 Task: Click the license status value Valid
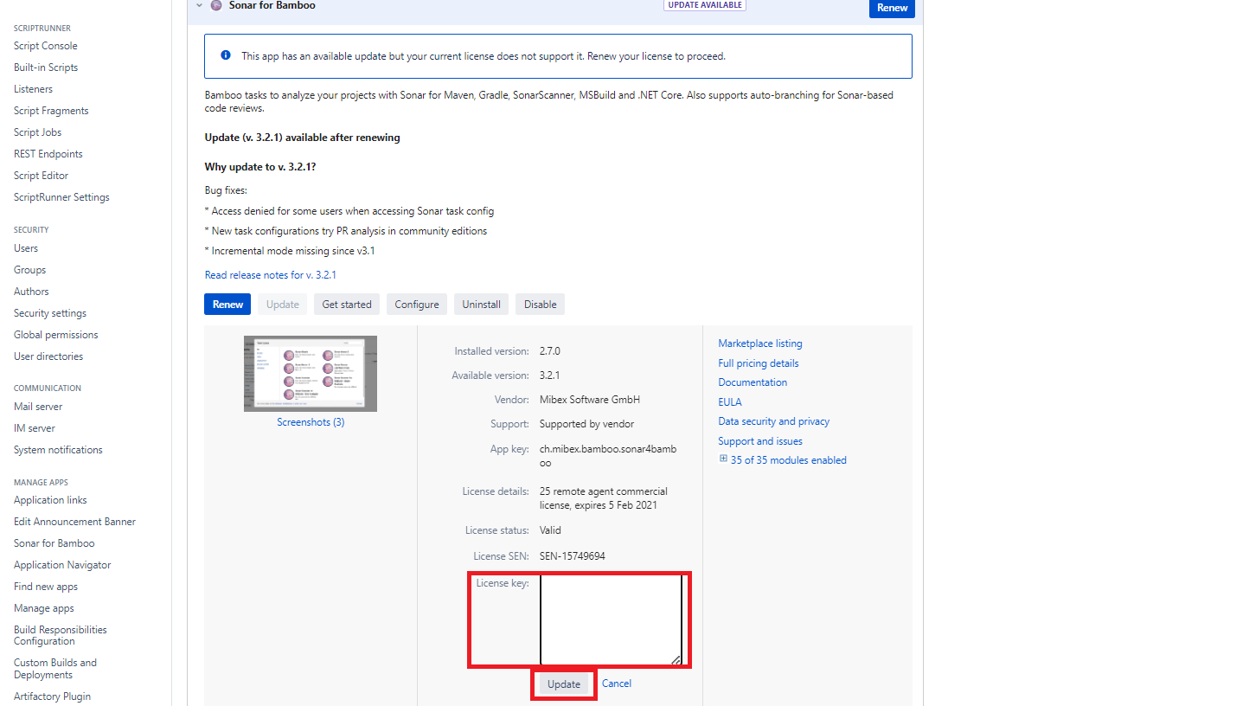coord(550,530)
